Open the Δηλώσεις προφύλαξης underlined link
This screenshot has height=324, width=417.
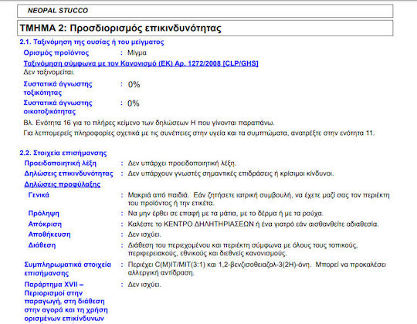point(63,184)
